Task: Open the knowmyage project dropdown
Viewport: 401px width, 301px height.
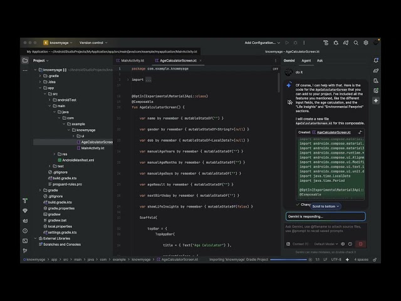Action: [x=58, y=43]
